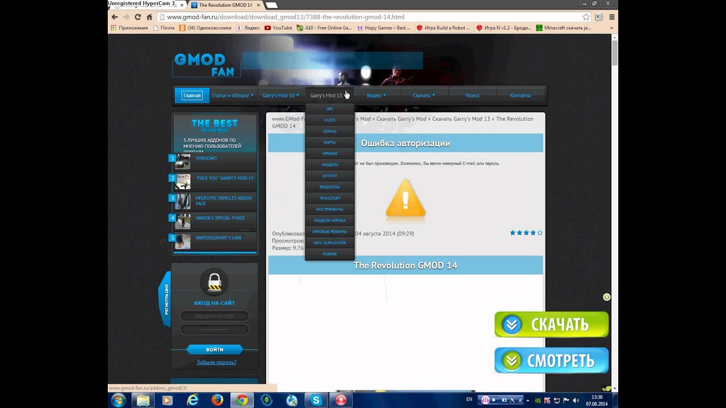Select МОДЕЛИ in the dropdown list

click(330, 164)
